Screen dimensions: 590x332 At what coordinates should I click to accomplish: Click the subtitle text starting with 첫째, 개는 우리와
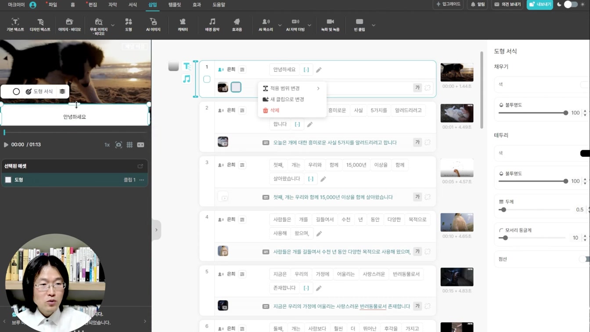click(x=333, y=197)
